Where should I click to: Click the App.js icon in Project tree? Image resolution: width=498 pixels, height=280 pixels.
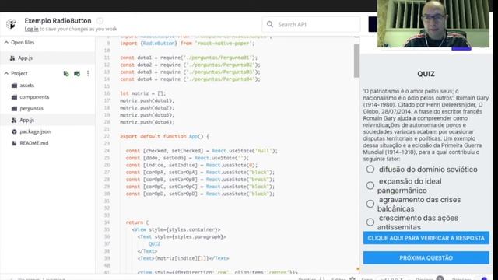[x=14, y=120]
